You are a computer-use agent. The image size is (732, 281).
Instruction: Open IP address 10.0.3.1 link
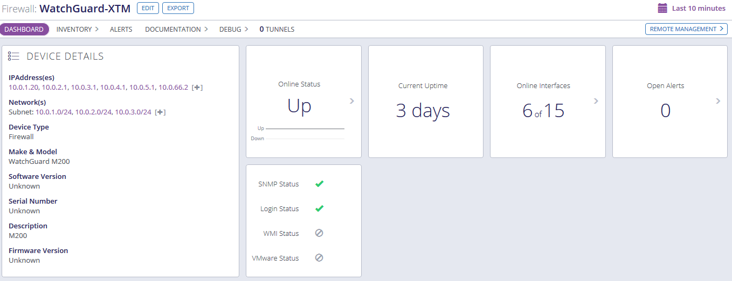[84, 88]
